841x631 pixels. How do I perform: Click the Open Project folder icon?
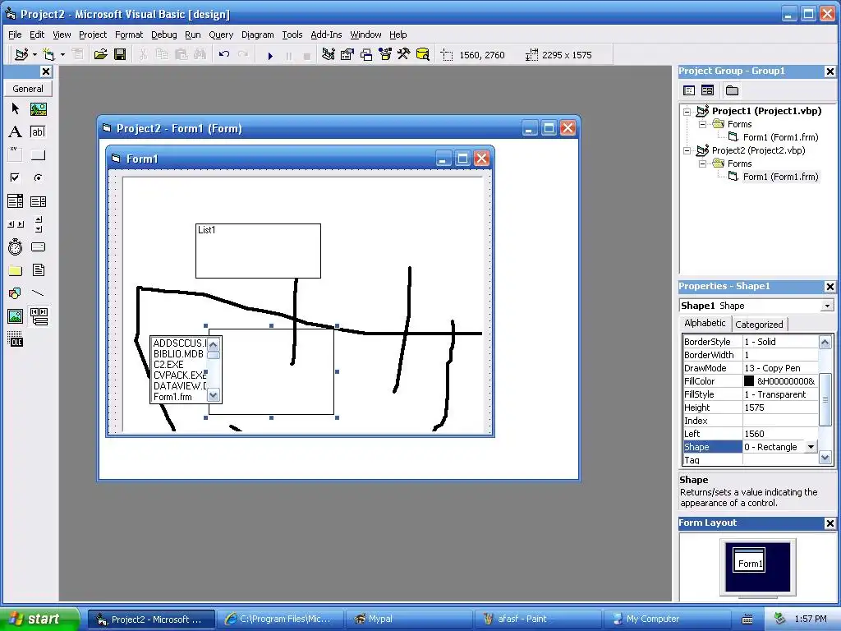click(x=100, y=55)
